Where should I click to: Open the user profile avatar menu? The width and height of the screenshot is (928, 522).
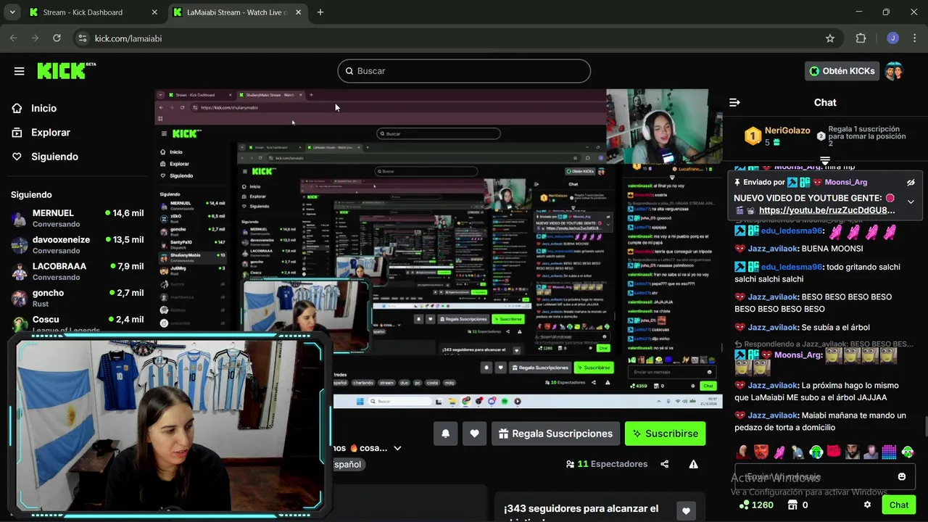(x=894, y=71)
